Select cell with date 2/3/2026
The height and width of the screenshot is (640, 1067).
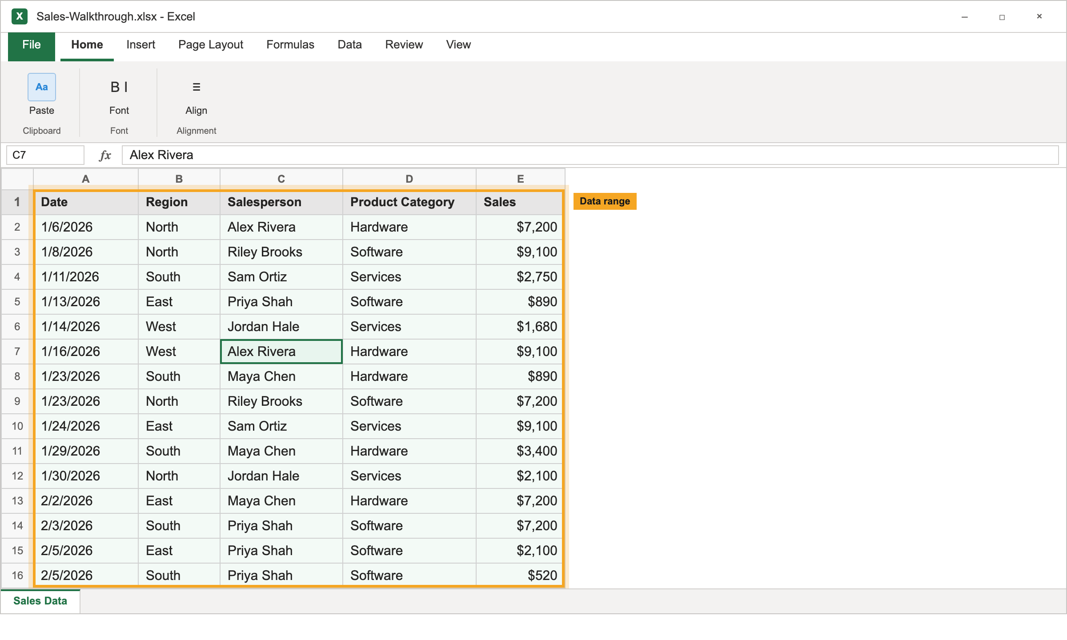[x=86, y=526]
